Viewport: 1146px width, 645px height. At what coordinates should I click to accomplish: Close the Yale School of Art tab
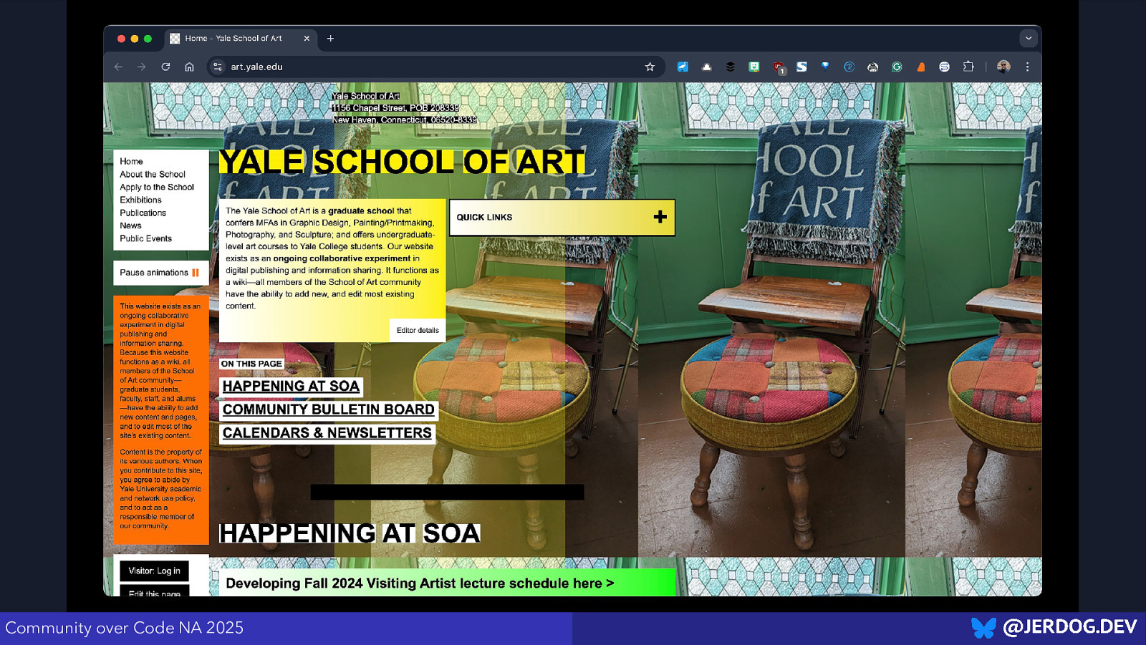(307, 39)
